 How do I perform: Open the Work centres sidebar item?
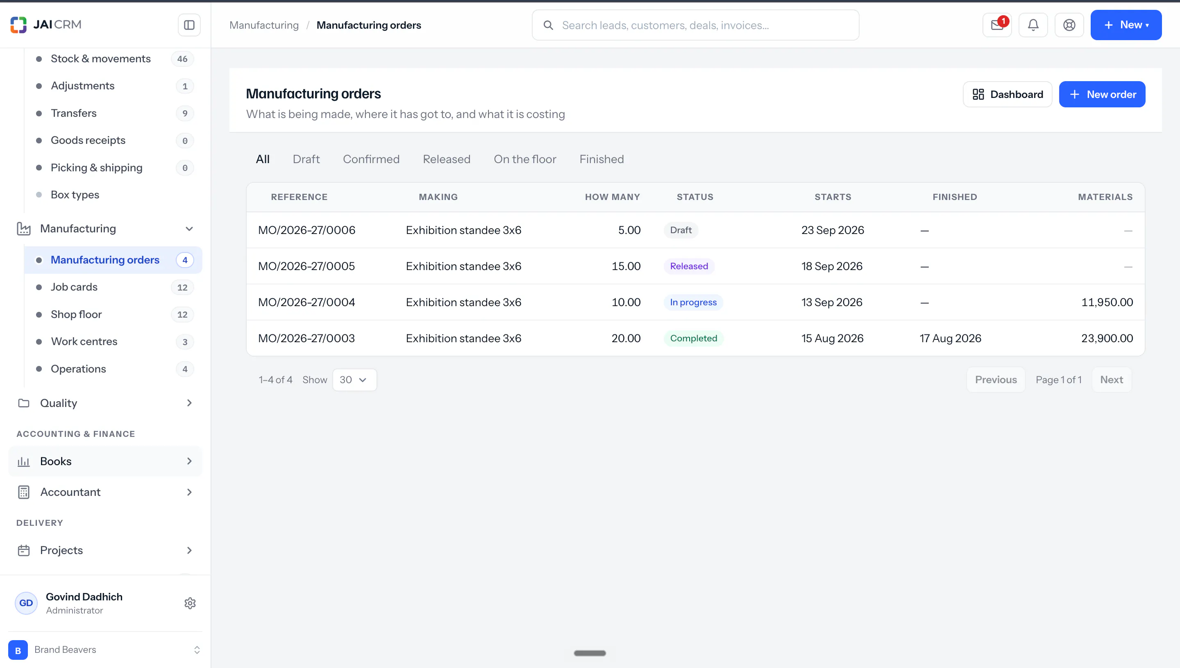click(x=113, y=341)
